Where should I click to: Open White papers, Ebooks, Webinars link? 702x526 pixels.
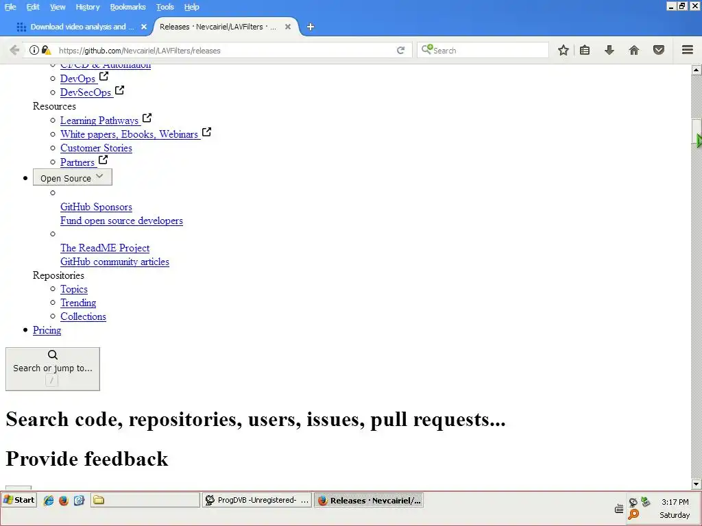[130, 134]
